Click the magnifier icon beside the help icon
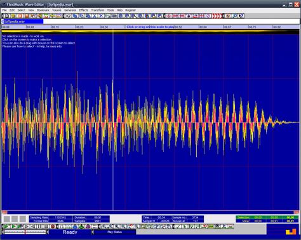The image size is (301, 240). pyautogui.click(x=234, y=16)
